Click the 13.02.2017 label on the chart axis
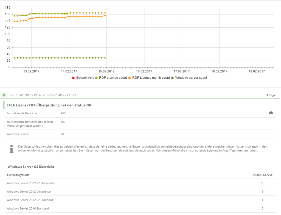The image size is (281, 215). [31, 71]
